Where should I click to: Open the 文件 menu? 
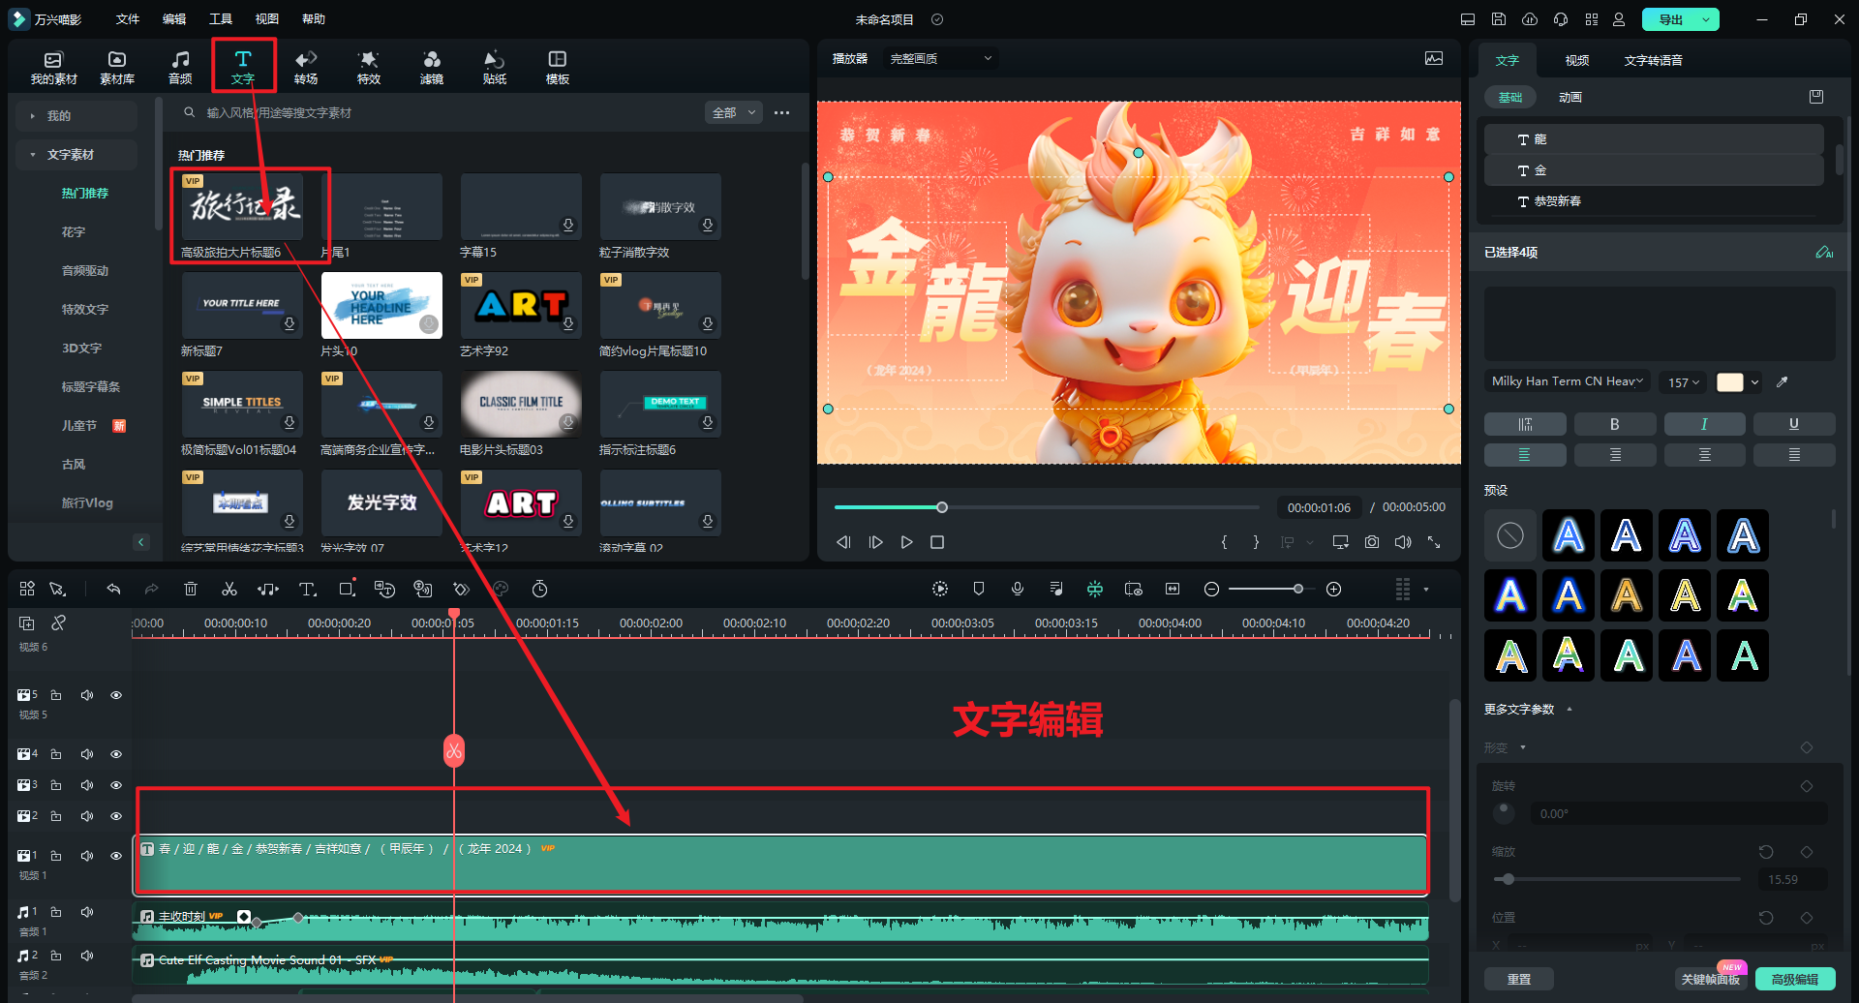pos(128,19)
